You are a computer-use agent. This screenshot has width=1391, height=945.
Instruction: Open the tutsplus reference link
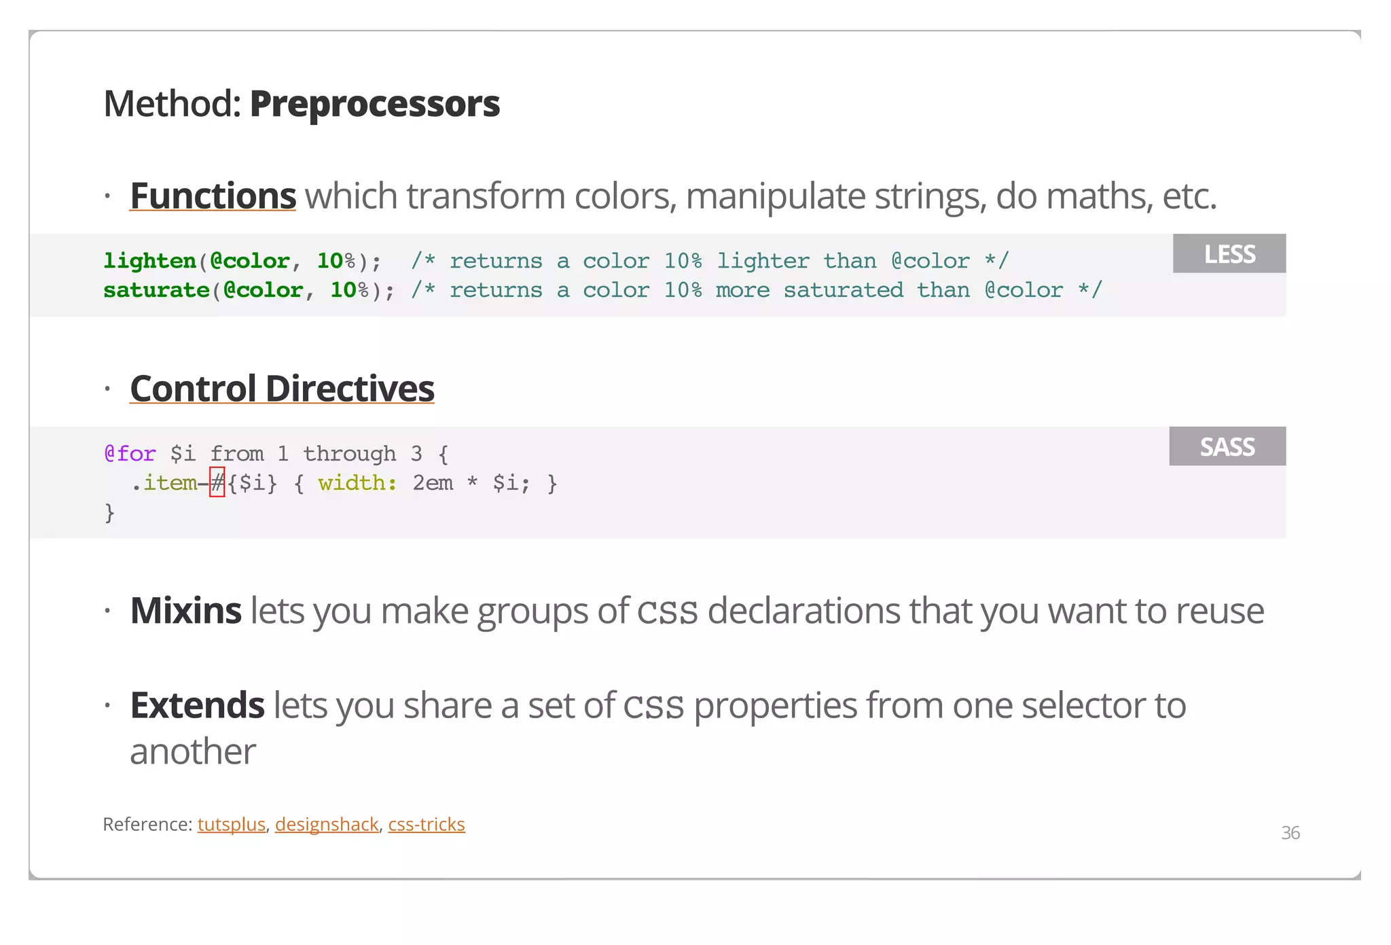click(231, 824)
